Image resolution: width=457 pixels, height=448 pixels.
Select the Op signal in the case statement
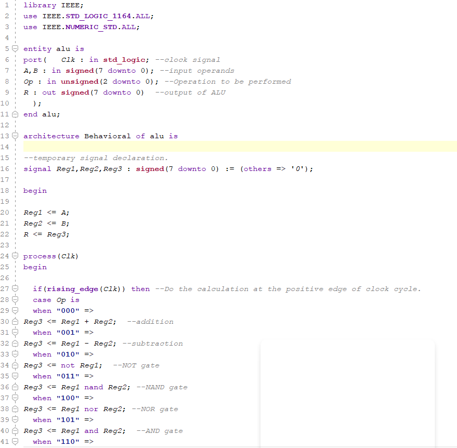[61, 299]
